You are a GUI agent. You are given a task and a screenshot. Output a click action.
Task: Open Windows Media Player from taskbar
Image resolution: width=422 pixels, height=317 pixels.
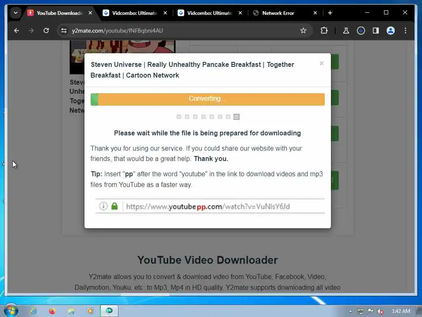pos(90,311)
